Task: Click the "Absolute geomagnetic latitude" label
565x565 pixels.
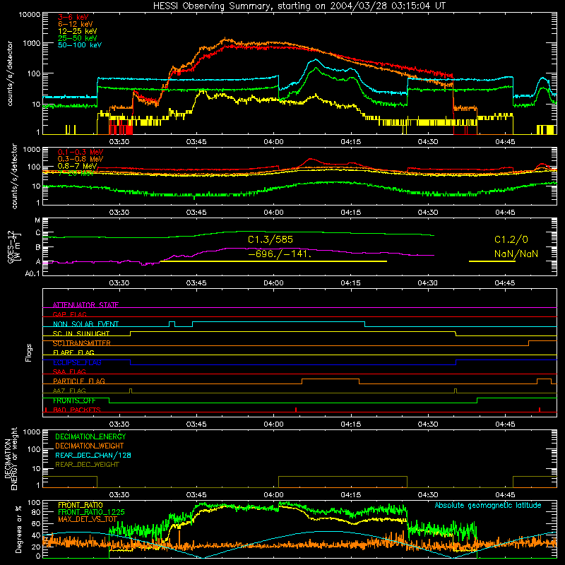Action: [x=488, y=506]
